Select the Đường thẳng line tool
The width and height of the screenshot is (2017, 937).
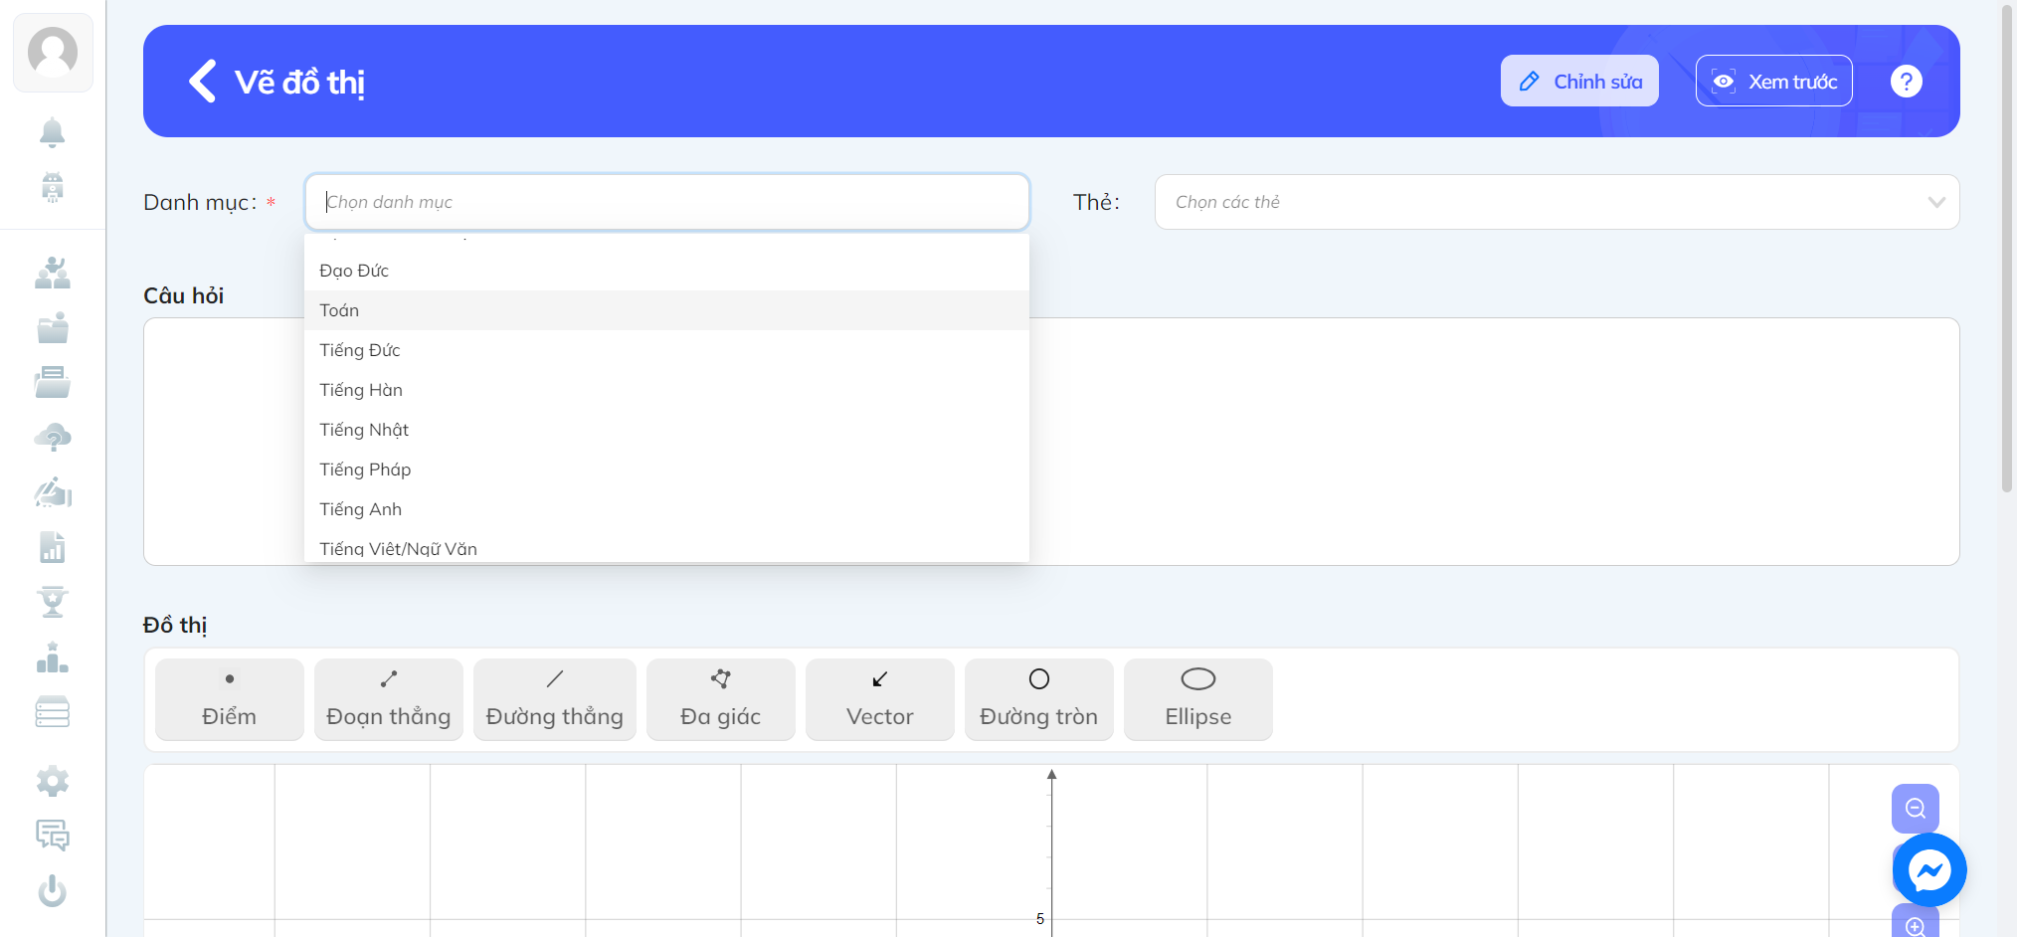point(555,699)
